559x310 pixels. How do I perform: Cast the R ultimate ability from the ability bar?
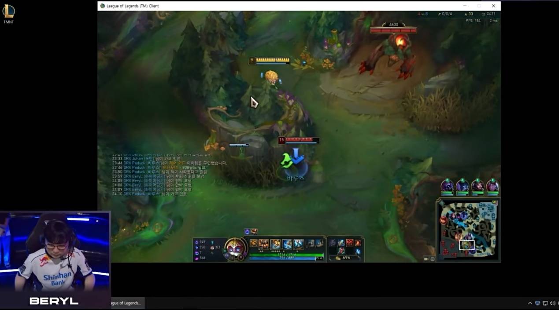(x=299, y=244)
